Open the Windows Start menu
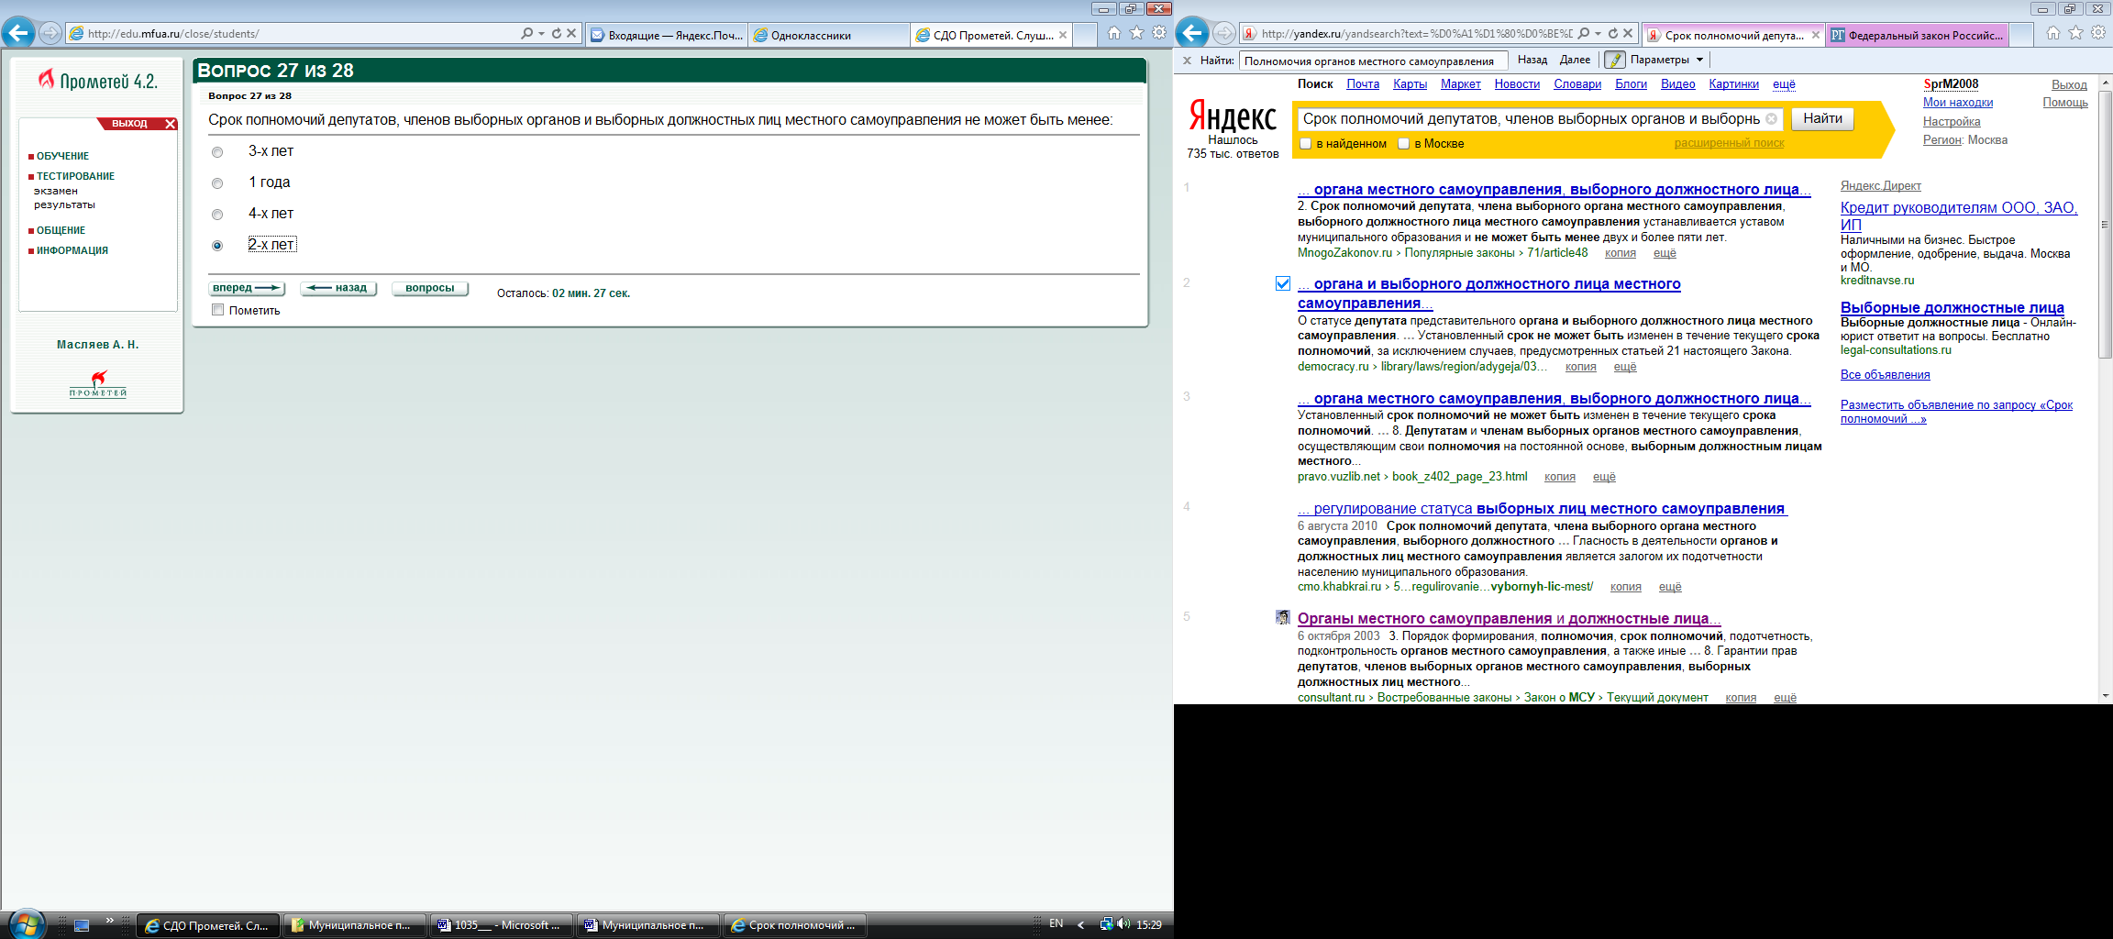This screenshot has width=2113, height=939. (25, 923)
